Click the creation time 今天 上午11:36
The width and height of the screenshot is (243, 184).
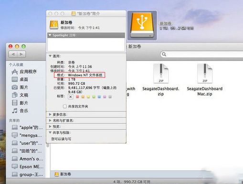point(80,67)
